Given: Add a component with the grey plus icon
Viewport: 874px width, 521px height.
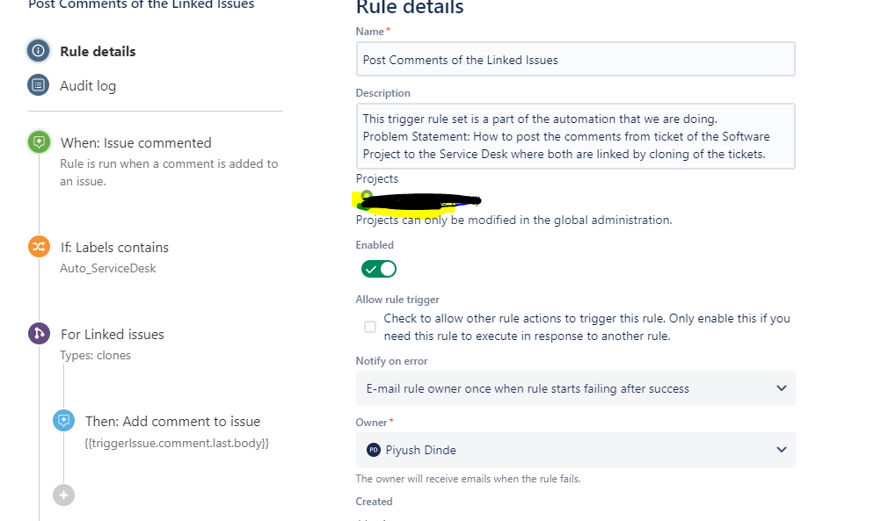Looking at the screenshot, I should click(63, 495).
